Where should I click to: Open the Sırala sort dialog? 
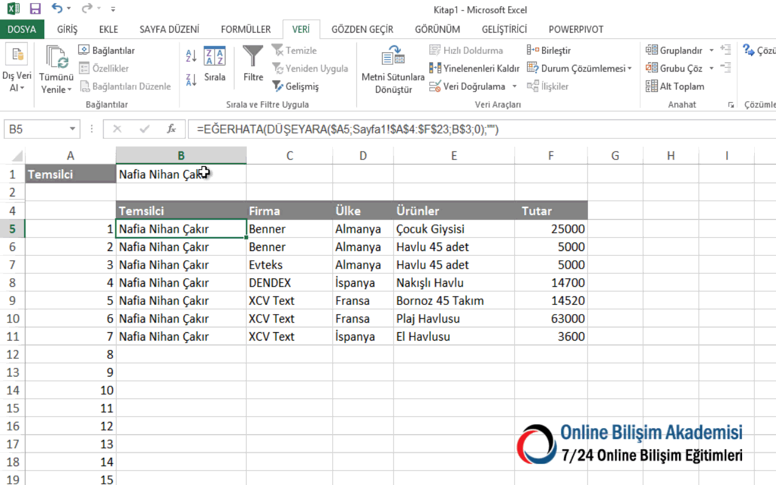tap(215, 64)
